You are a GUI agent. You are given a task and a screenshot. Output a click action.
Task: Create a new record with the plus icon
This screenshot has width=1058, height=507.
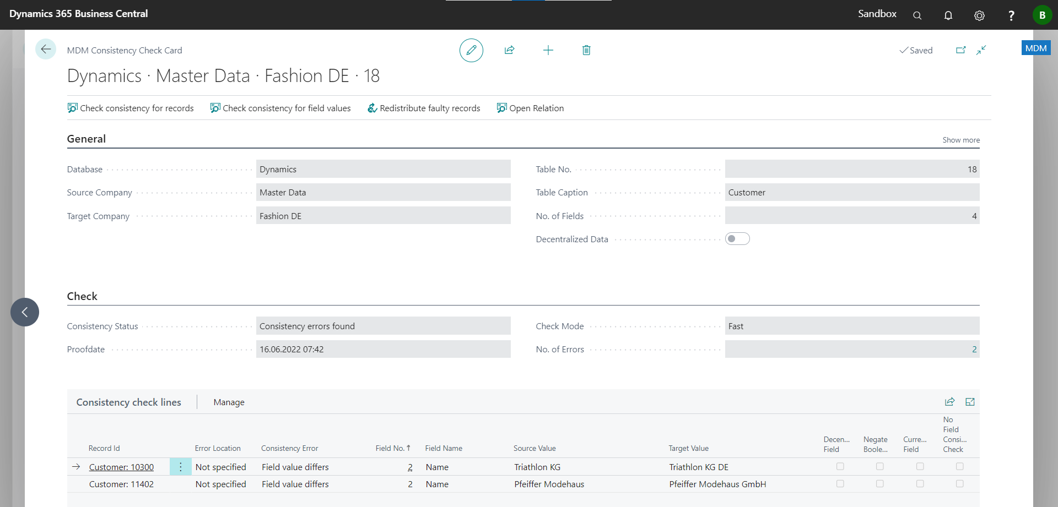point(548,50)
